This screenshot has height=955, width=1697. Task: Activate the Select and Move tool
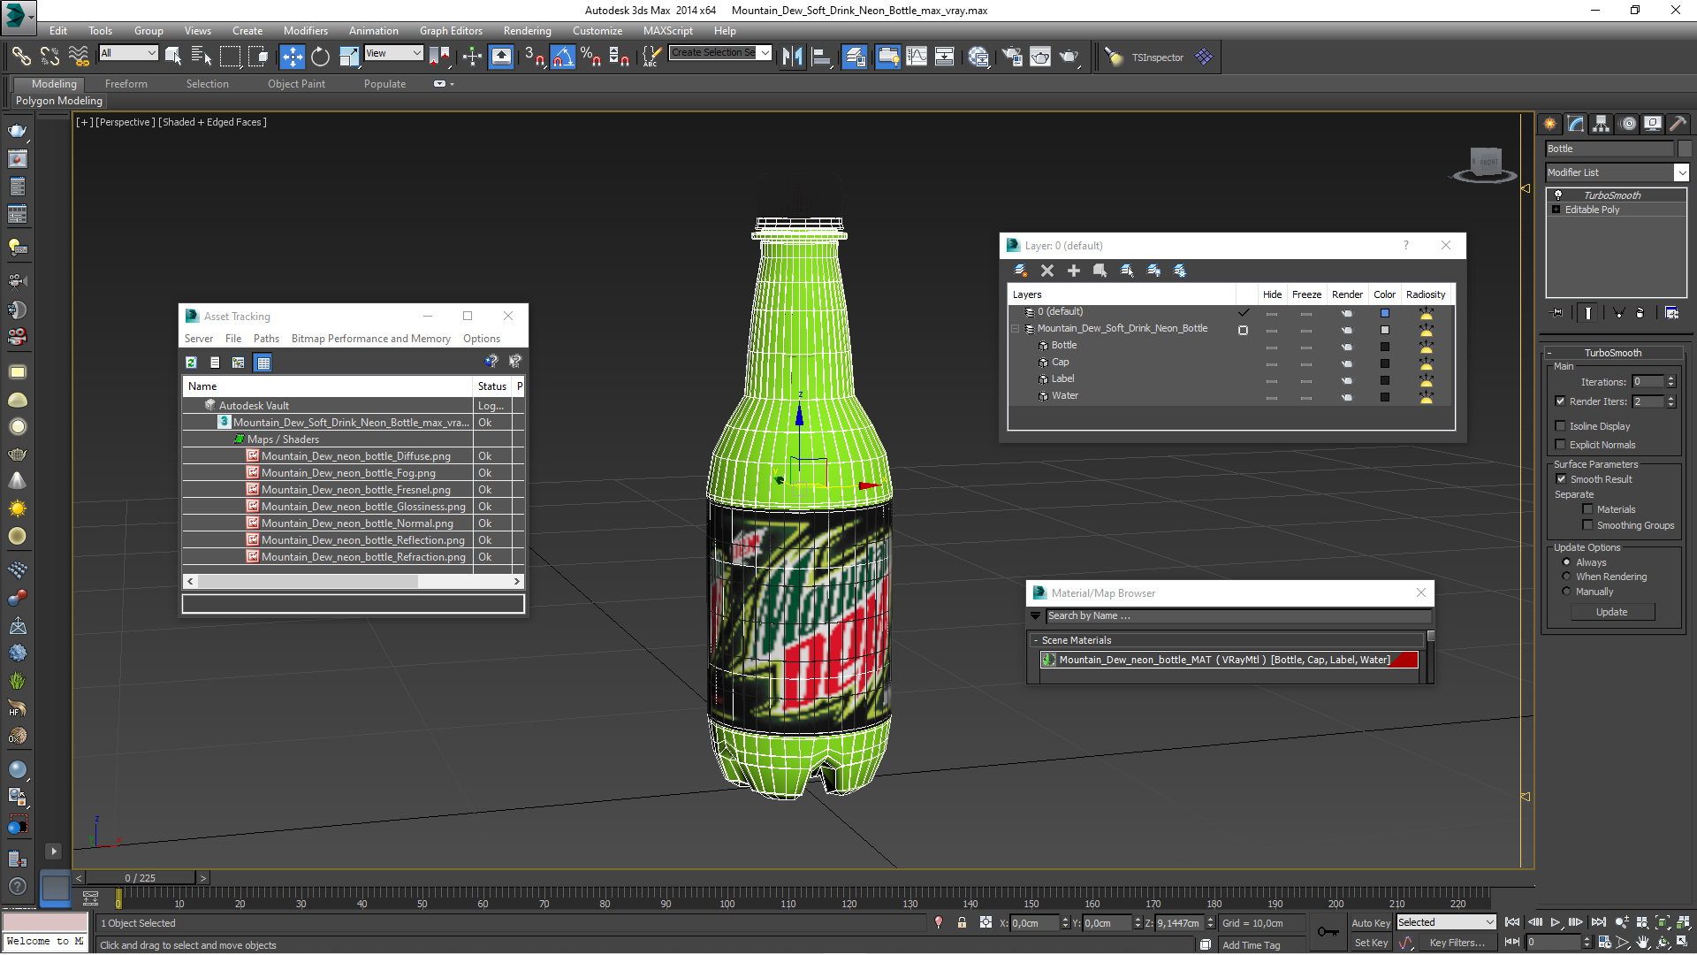[293, 57]
